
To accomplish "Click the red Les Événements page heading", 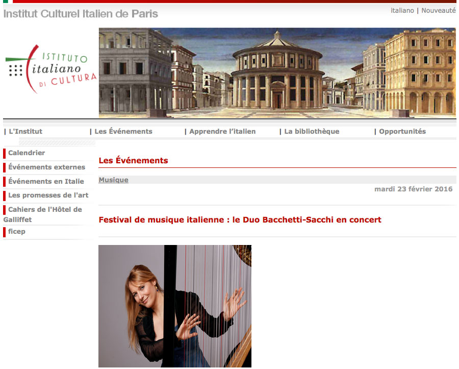I will (x=133, y=160).
